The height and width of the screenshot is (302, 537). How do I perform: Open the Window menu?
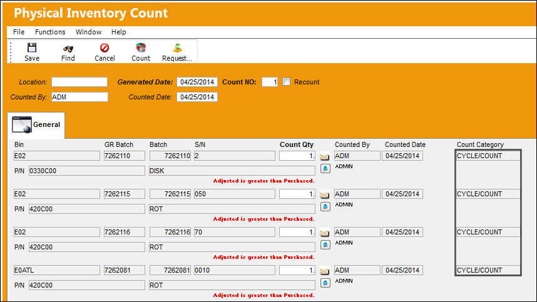[88, 32]
